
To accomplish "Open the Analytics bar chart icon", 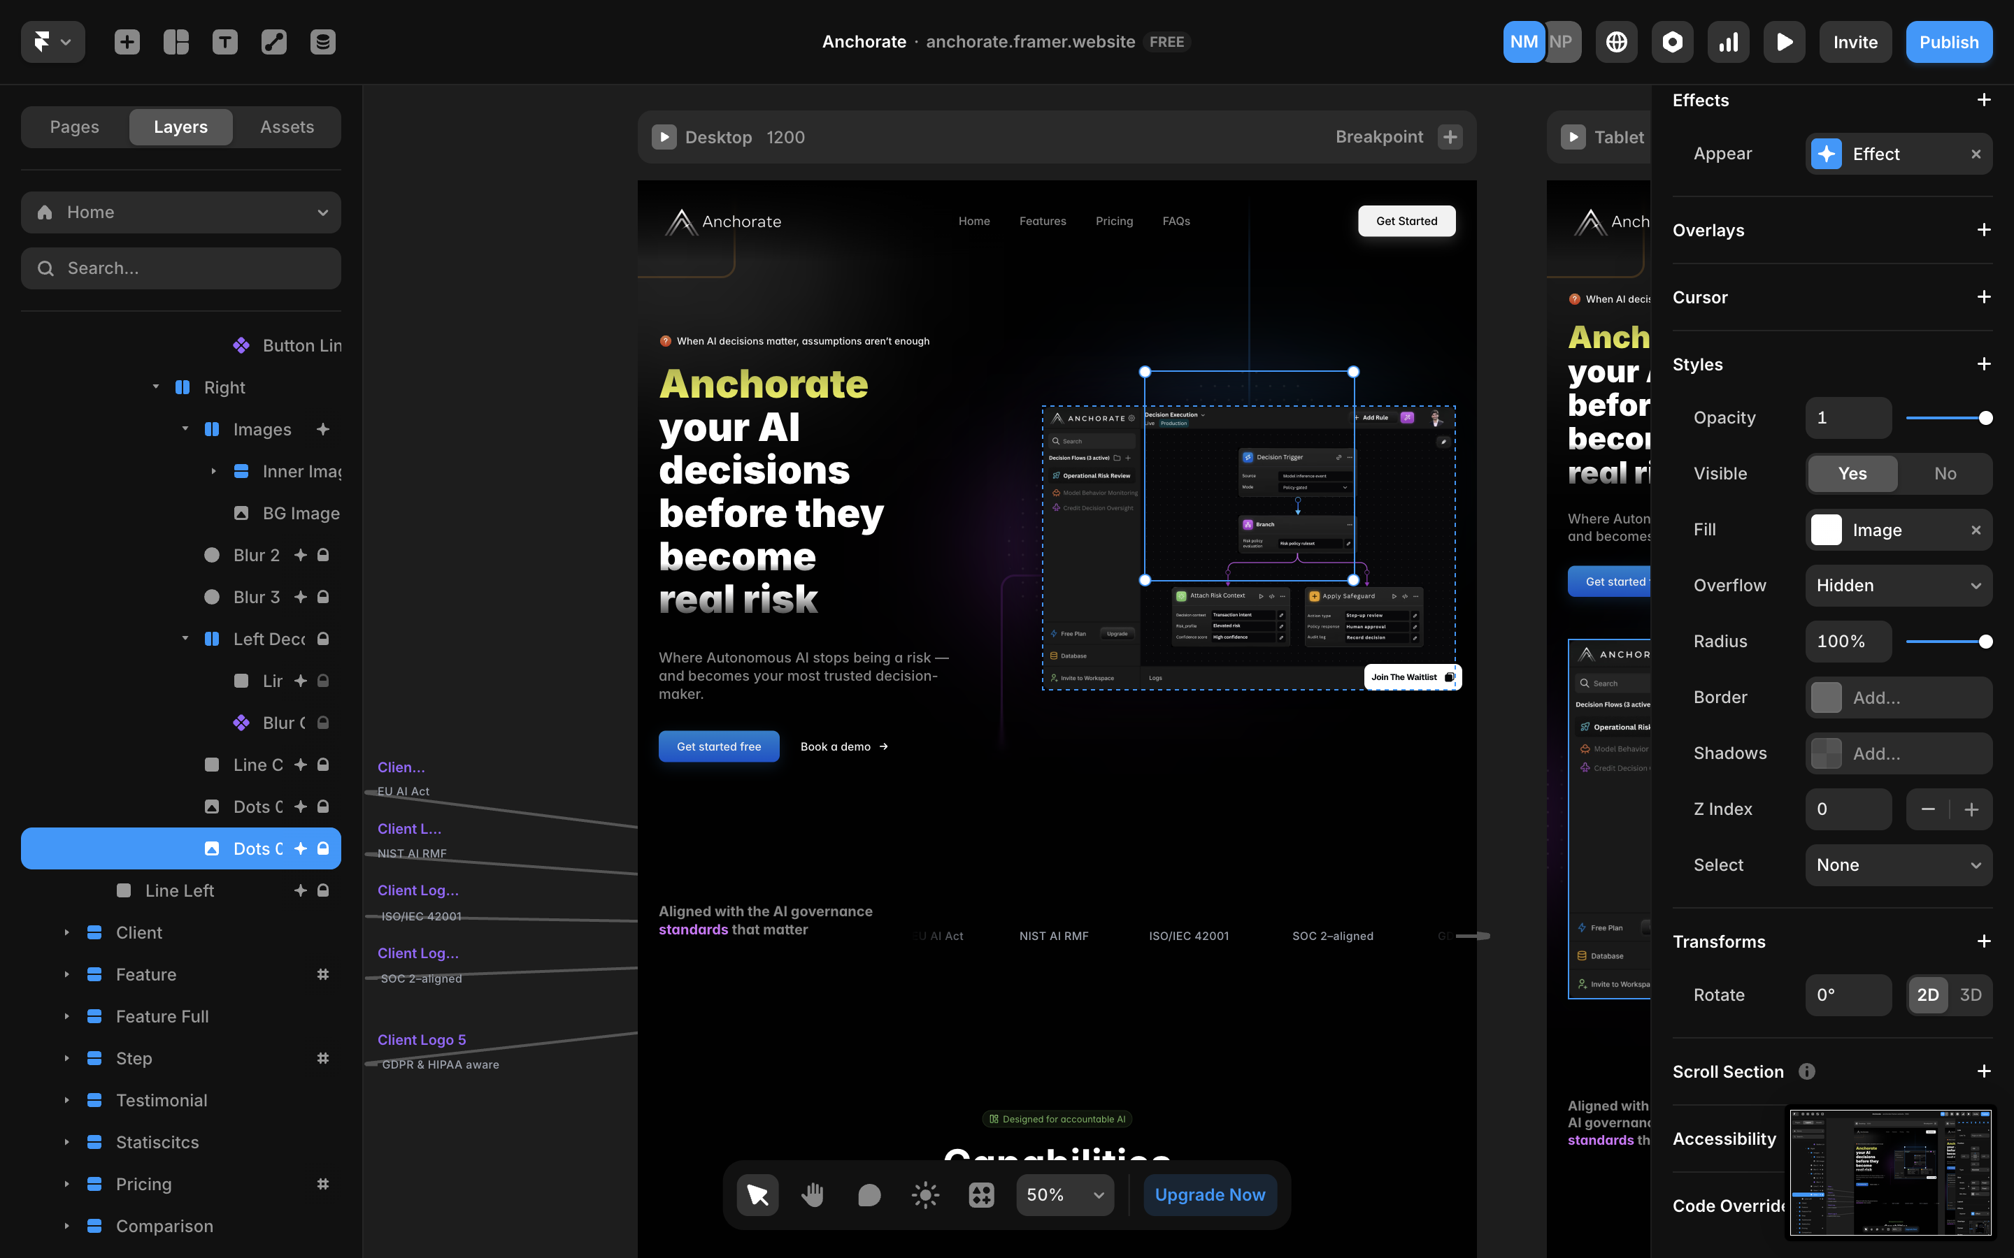I will tap(1729, 42).
